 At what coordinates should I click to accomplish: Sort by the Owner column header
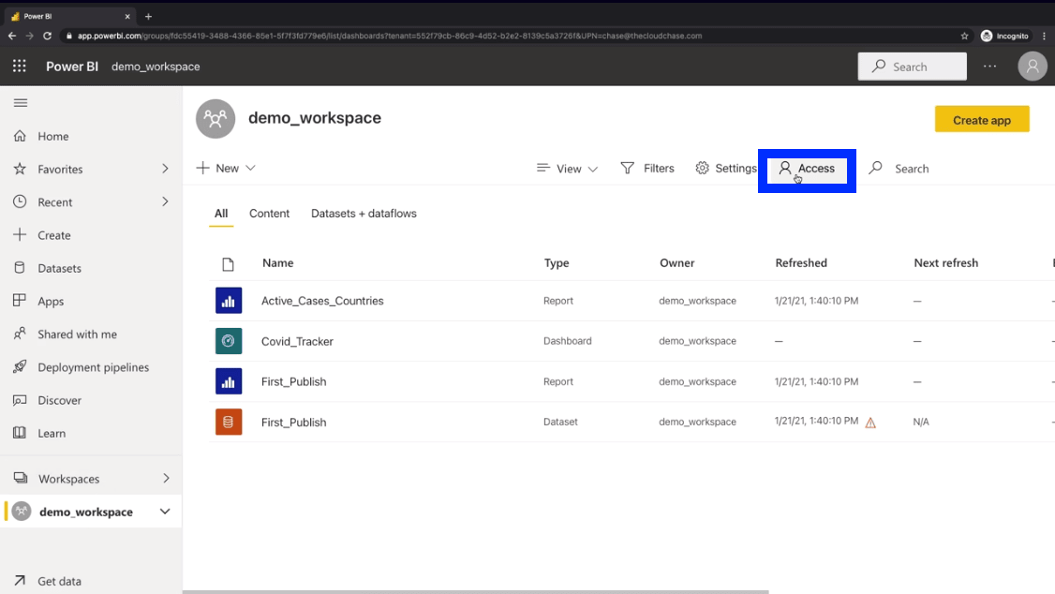(676, 263)
